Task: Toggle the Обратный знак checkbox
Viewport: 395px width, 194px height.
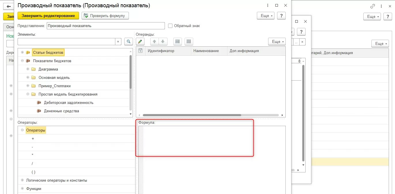Action: (x=170, y=26)
